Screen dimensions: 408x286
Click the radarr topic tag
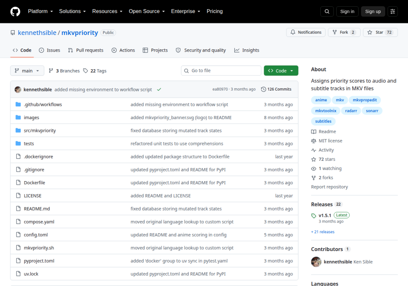coord(351,111)
